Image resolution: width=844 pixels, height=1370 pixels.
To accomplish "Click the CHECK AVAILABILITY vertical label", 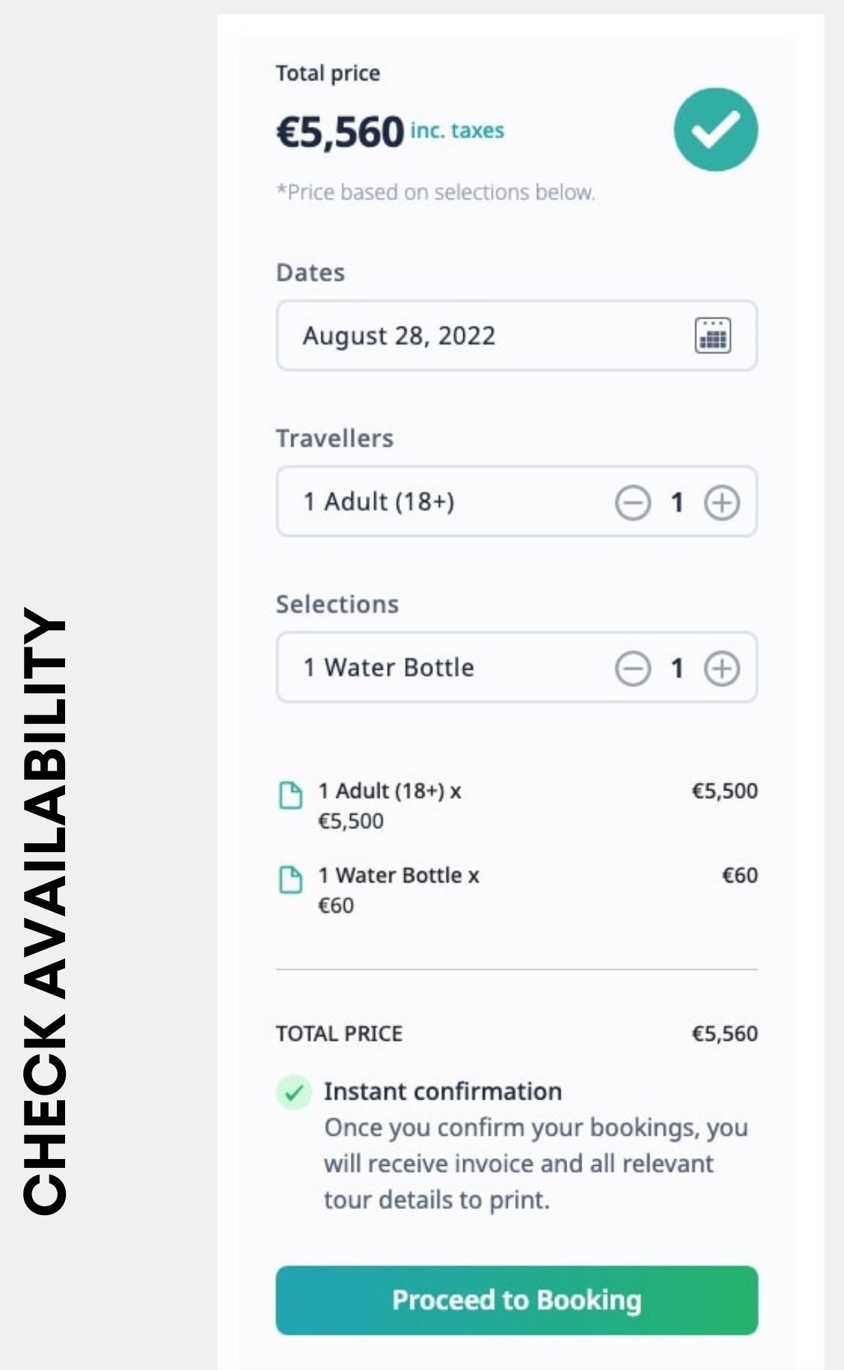I will [x=45, y=911].
